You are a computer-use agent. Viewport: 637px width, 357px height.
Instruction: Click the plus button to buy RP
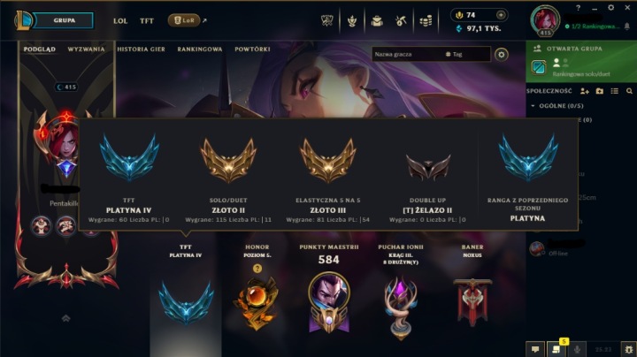point(501,15)
